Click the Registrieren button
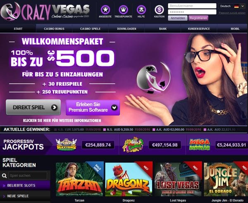 (198, 18)
